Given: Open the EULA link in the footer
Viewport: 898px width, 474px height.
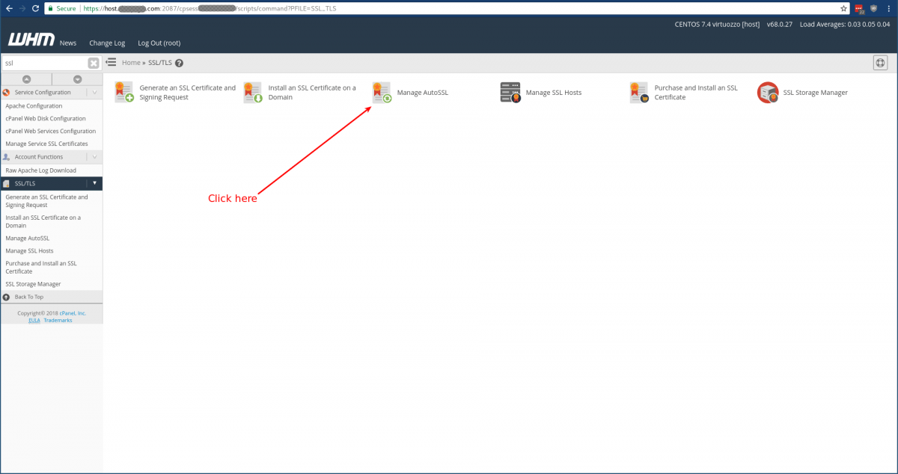Looking at the screenshot, I should click(34, 320).
